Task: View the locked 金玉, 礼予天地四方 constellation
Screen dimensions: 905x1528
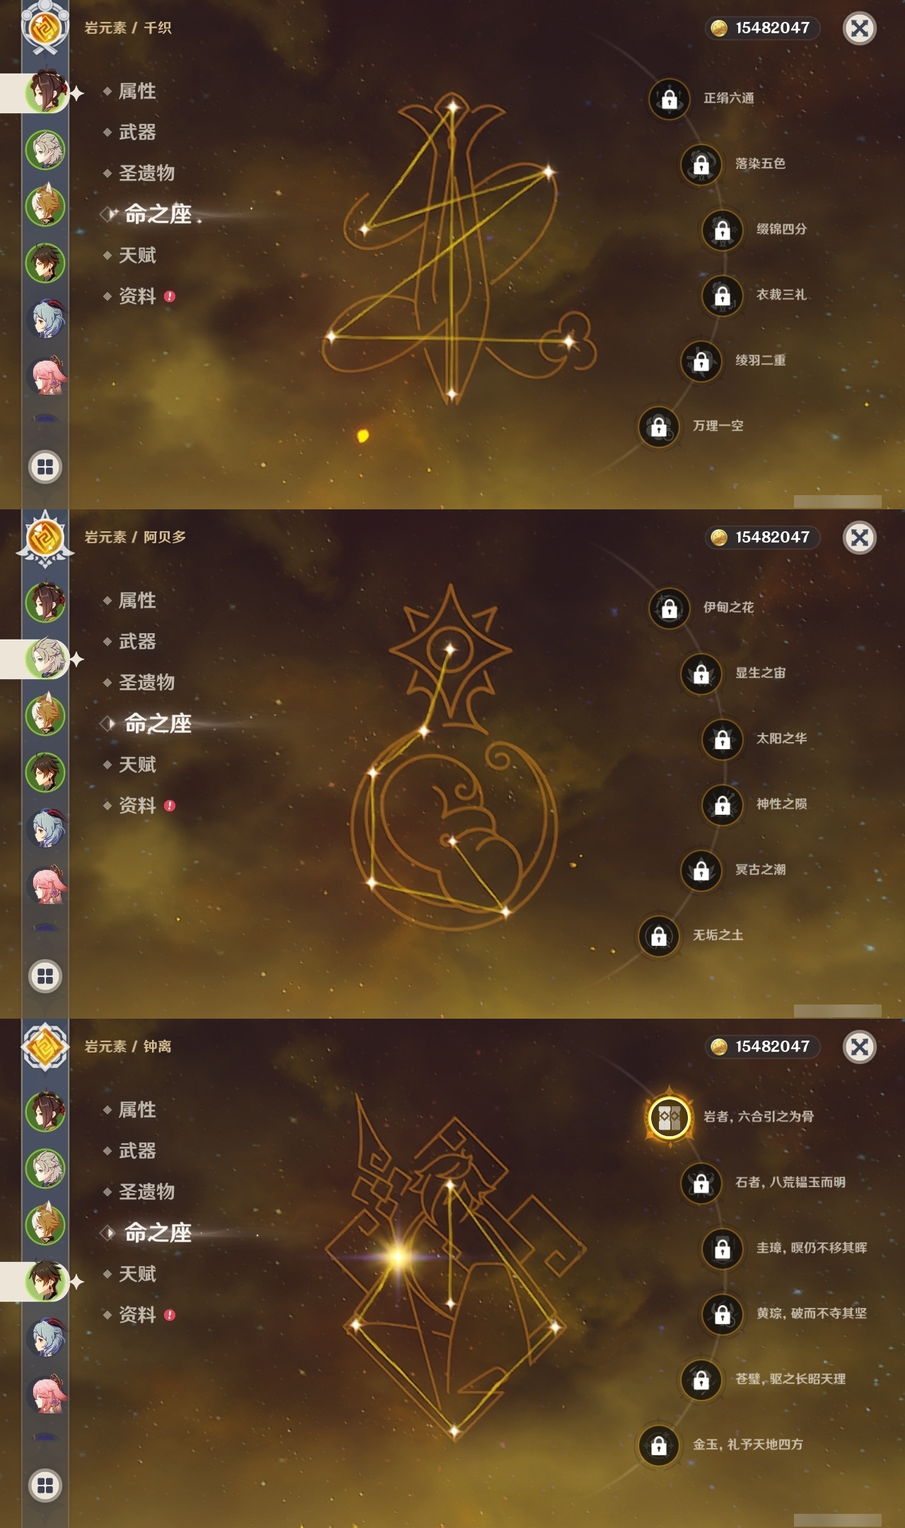Action: click(658, 1445)
